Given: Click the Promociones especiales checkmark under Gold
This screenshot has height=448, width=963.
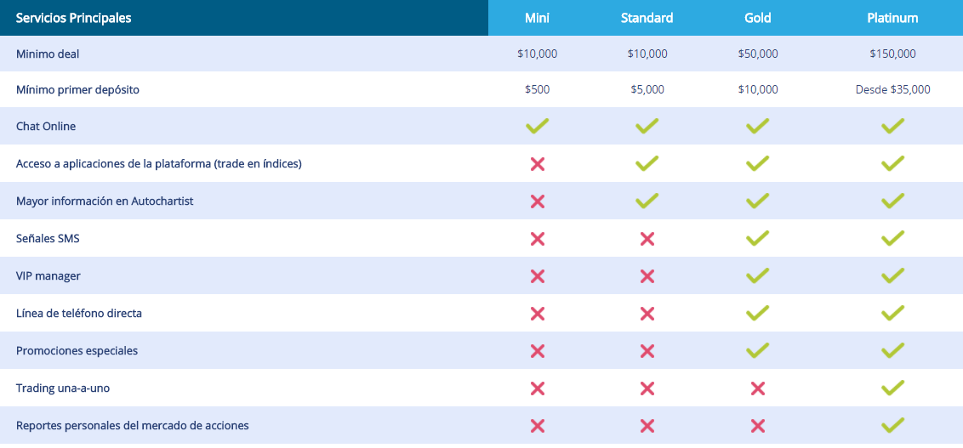Looking at the screenshot, I should [757, 350].
